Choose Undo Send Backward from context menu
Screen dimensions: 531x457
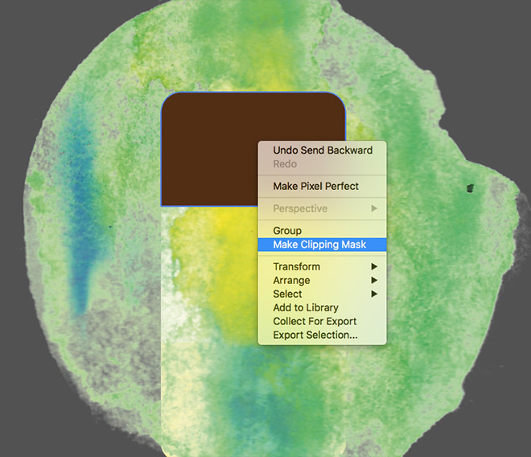pos(322,150)
